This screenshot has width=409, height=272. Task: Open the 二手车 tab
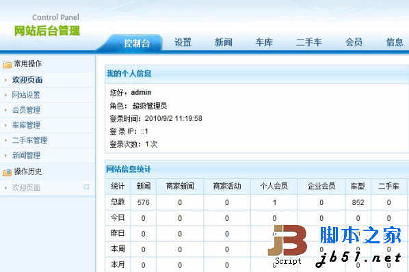point(309,42)
